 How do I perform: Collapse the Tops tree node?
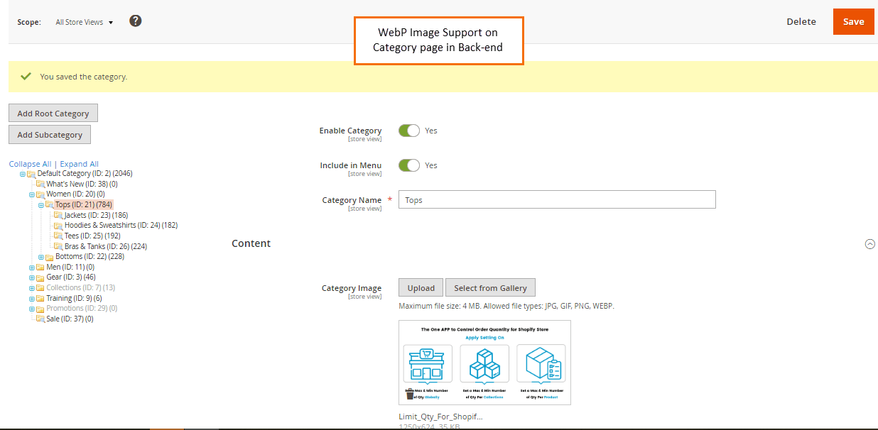coord(41,204)
